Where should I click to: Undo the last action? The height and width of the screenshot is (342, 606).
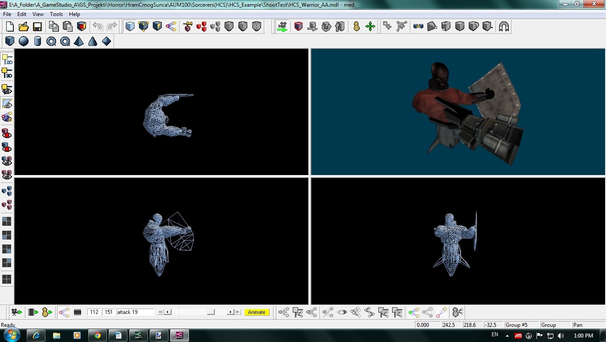(x=98, y=27)
